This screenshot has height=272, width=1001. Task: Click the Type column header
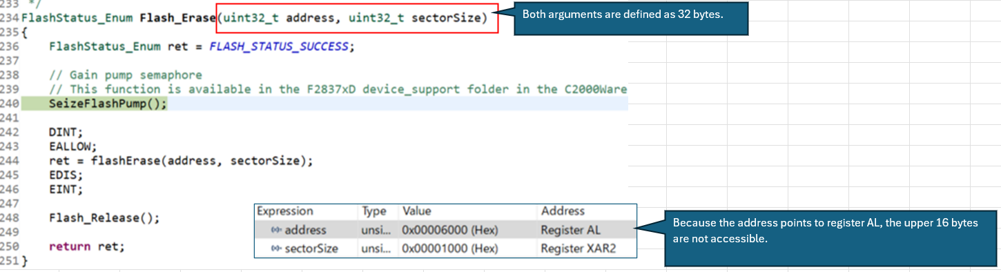[x=373, y=211]
